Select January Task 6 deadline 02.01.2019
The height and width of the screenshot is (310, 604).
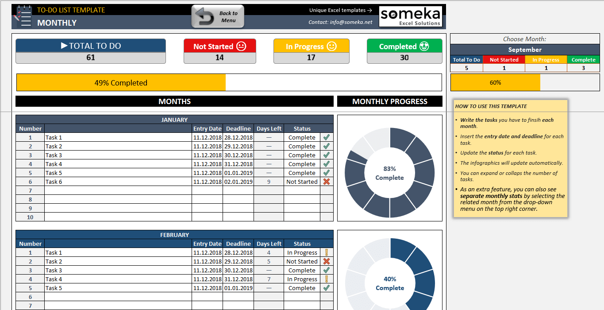click(x=238, y=182)
